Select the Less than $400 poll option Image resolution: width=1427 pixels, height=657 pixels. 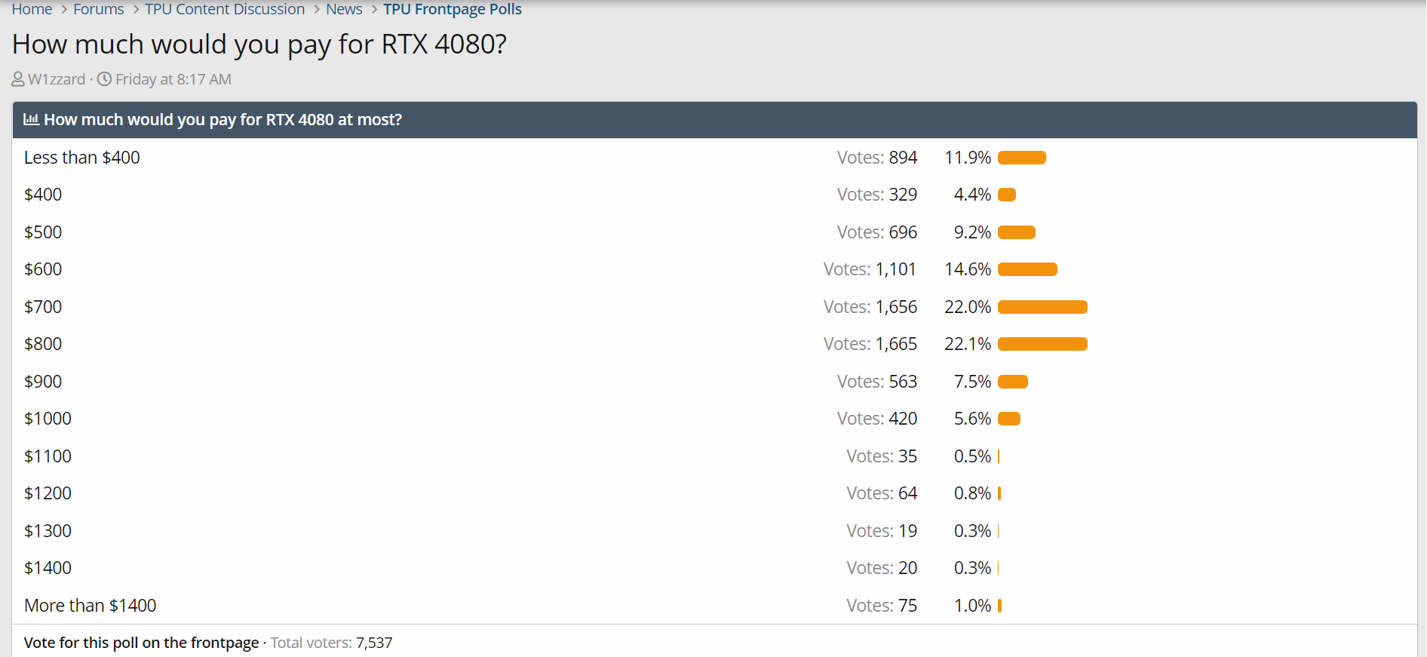point(81,158)
